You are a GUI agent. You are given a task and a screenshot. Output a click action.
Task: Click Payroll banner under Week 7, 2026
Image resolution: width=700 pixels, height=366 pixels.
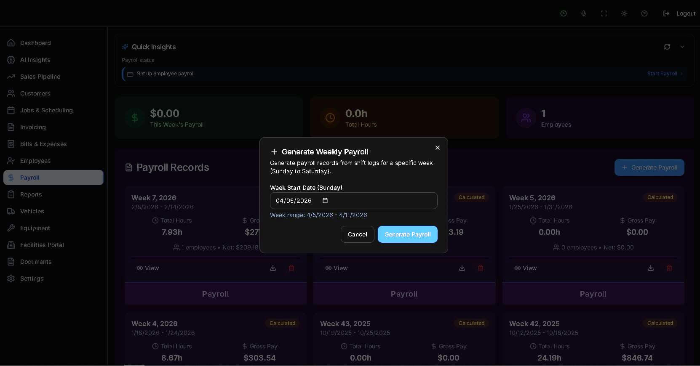(216, 294)
